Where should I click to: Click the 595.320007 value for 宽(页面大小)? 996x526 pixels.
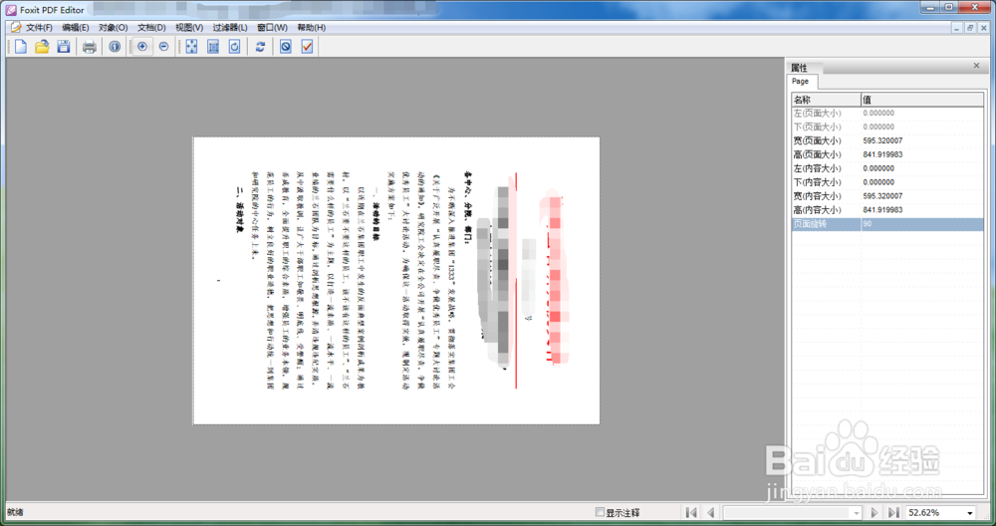882,141
